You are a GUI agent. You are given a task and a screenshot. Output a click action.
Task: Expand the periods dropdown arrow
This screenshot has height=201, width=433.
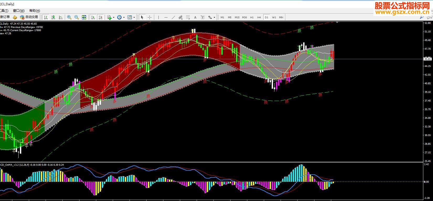pos(124,18)
